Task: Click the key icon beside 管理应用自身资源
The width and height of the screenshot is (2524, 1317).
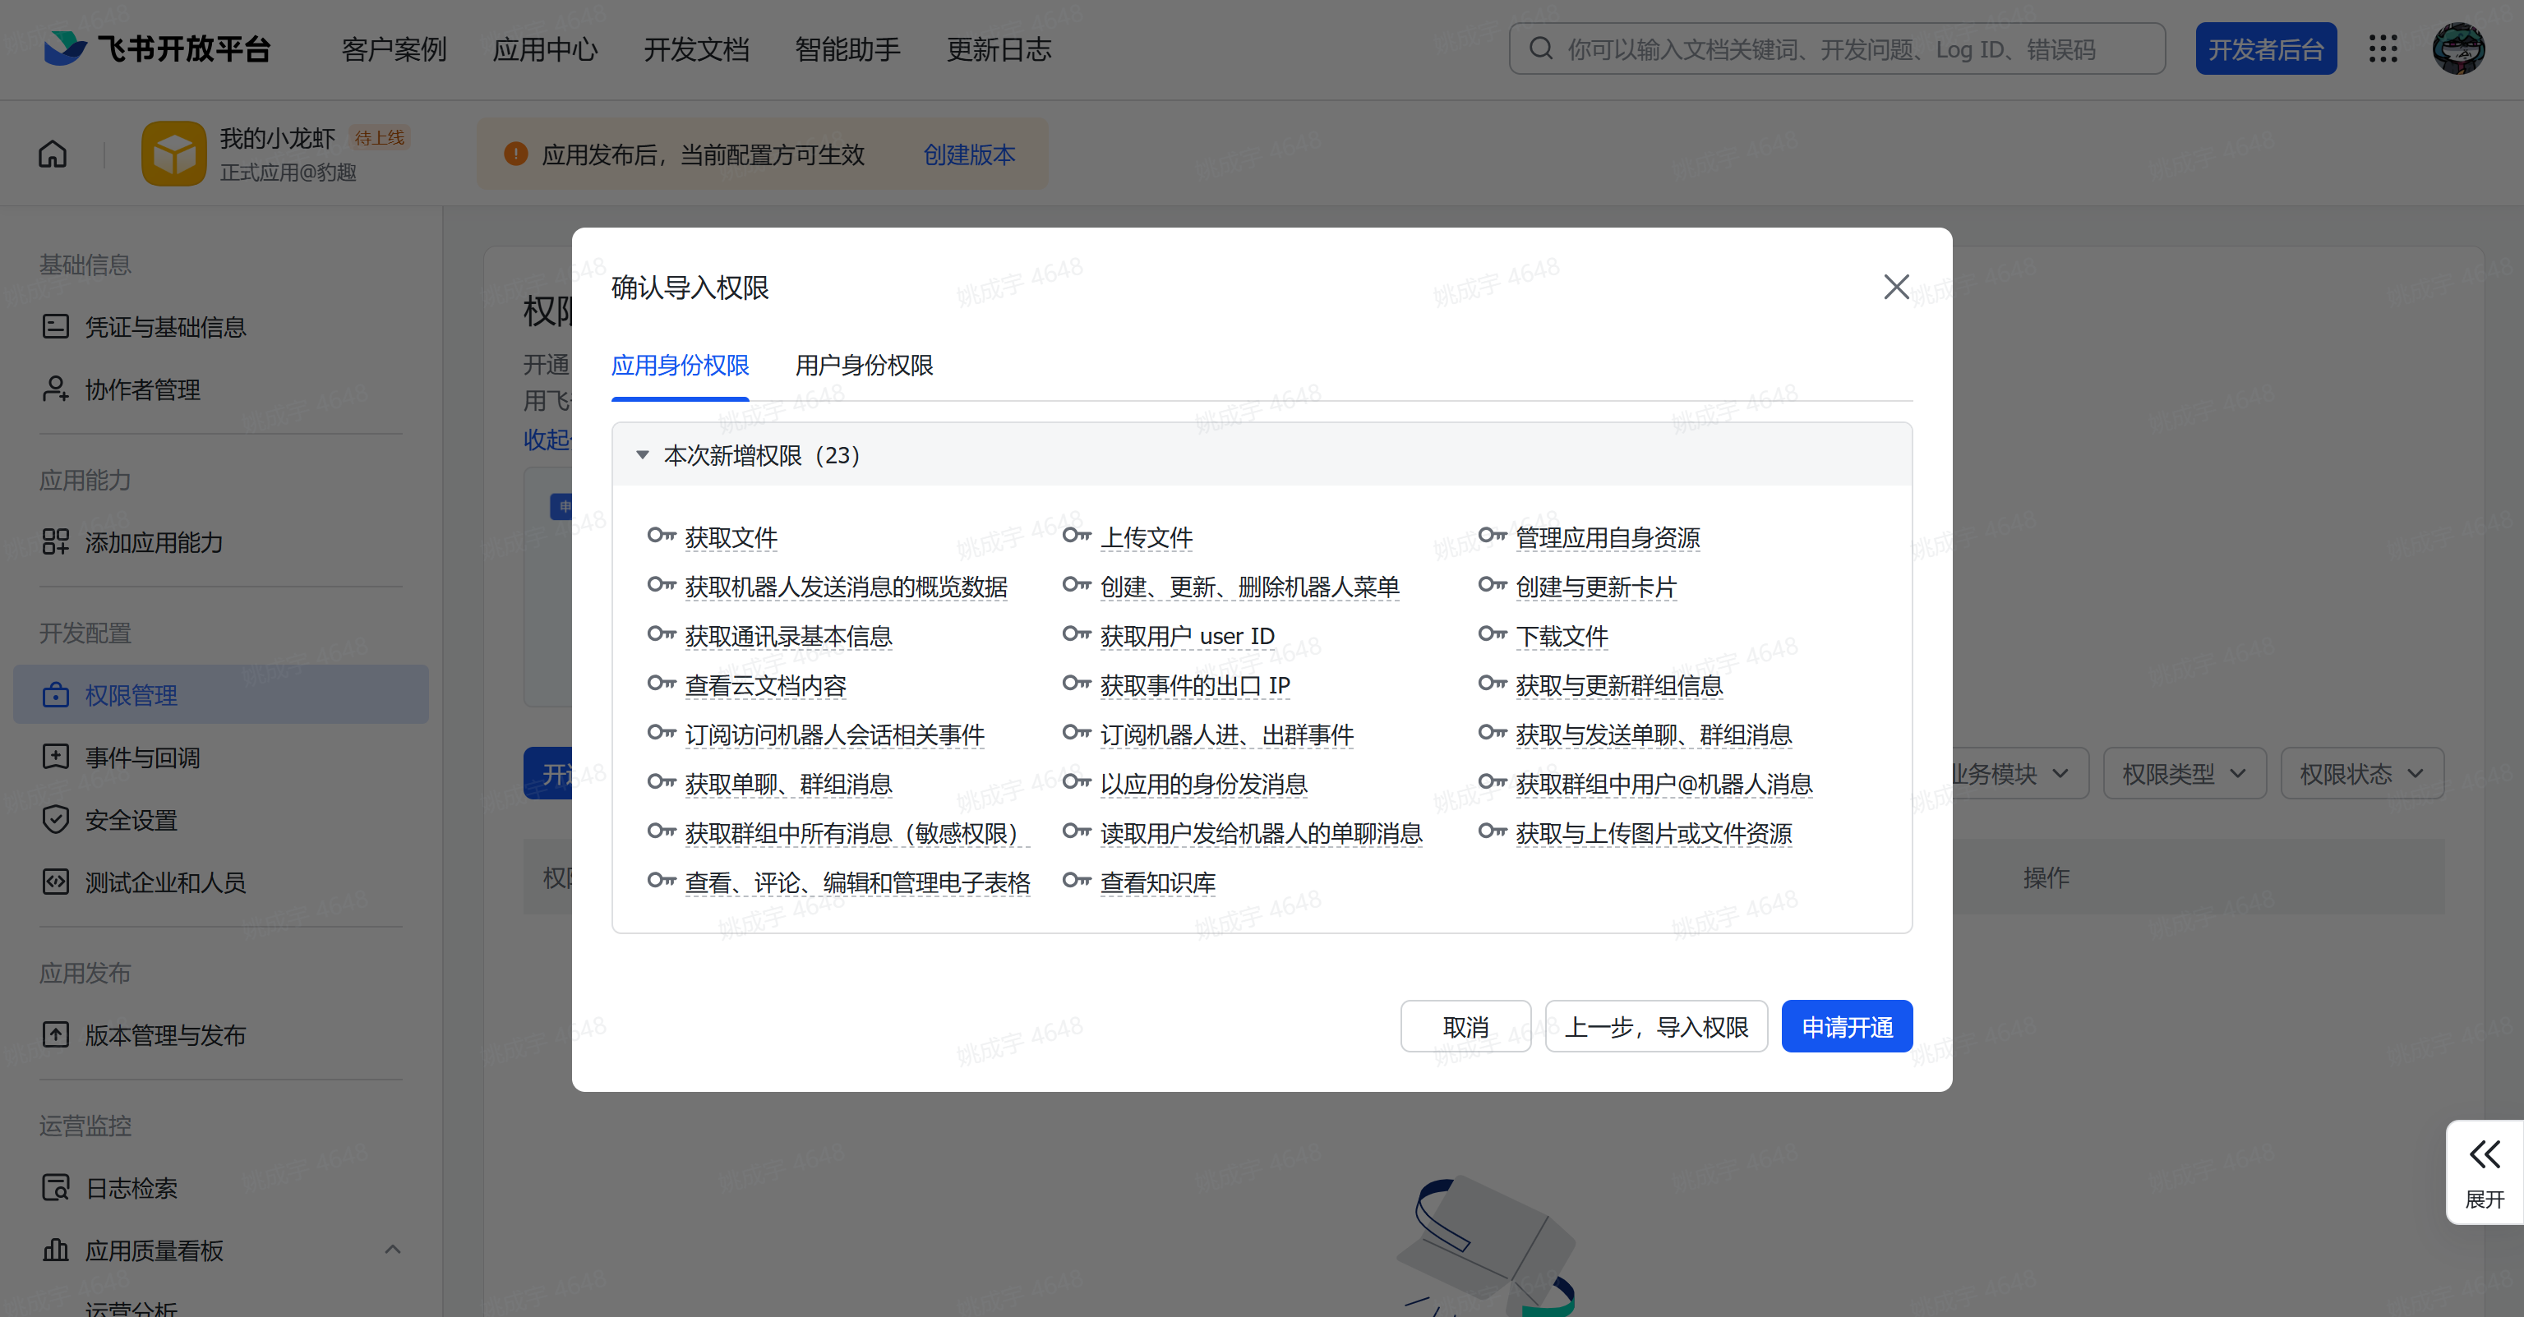Action: tap(1493, 536)
